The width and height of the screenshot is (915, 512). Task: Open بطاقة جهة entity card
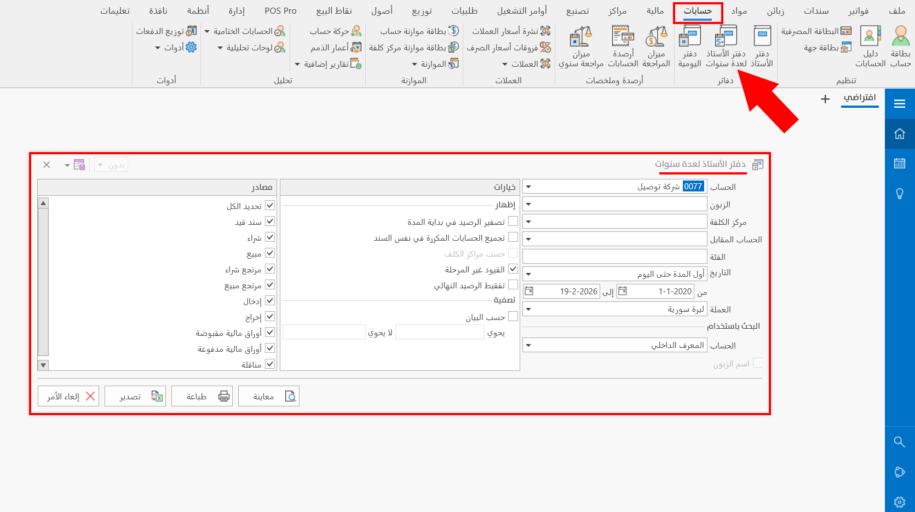(828, 48)
